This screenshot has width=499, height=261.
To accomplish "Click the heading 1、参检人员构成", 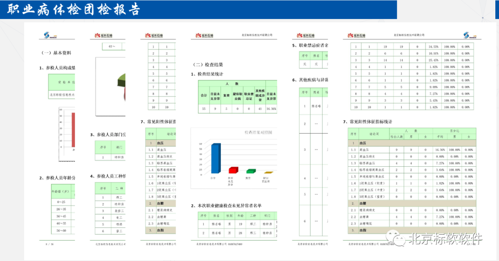I will [57, 68].
